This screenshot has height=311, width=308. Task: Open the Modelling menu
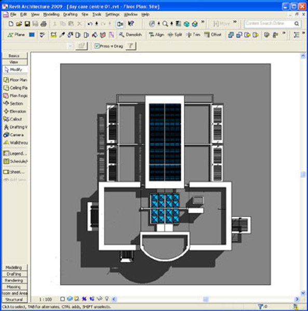point(51,15)
